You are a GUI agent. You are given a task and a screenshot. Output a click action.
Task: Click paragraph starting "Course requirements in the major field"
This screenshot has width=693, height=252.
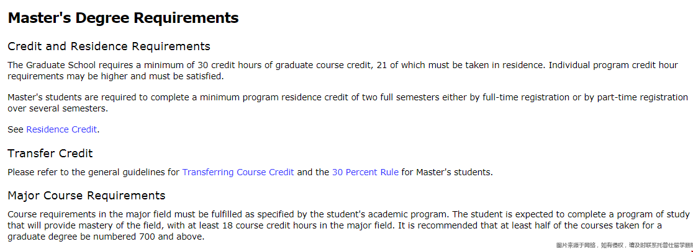(349, 225)
